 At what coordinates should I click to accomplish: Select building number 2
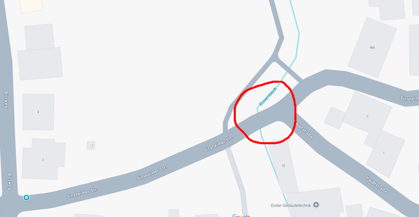pyautogui.click(x=43, y=160)
